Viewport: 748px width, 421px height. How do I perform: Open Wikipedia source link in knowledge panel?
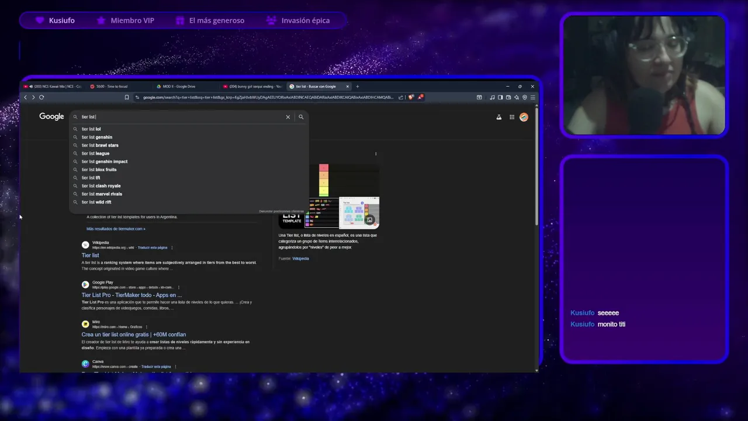300,258
